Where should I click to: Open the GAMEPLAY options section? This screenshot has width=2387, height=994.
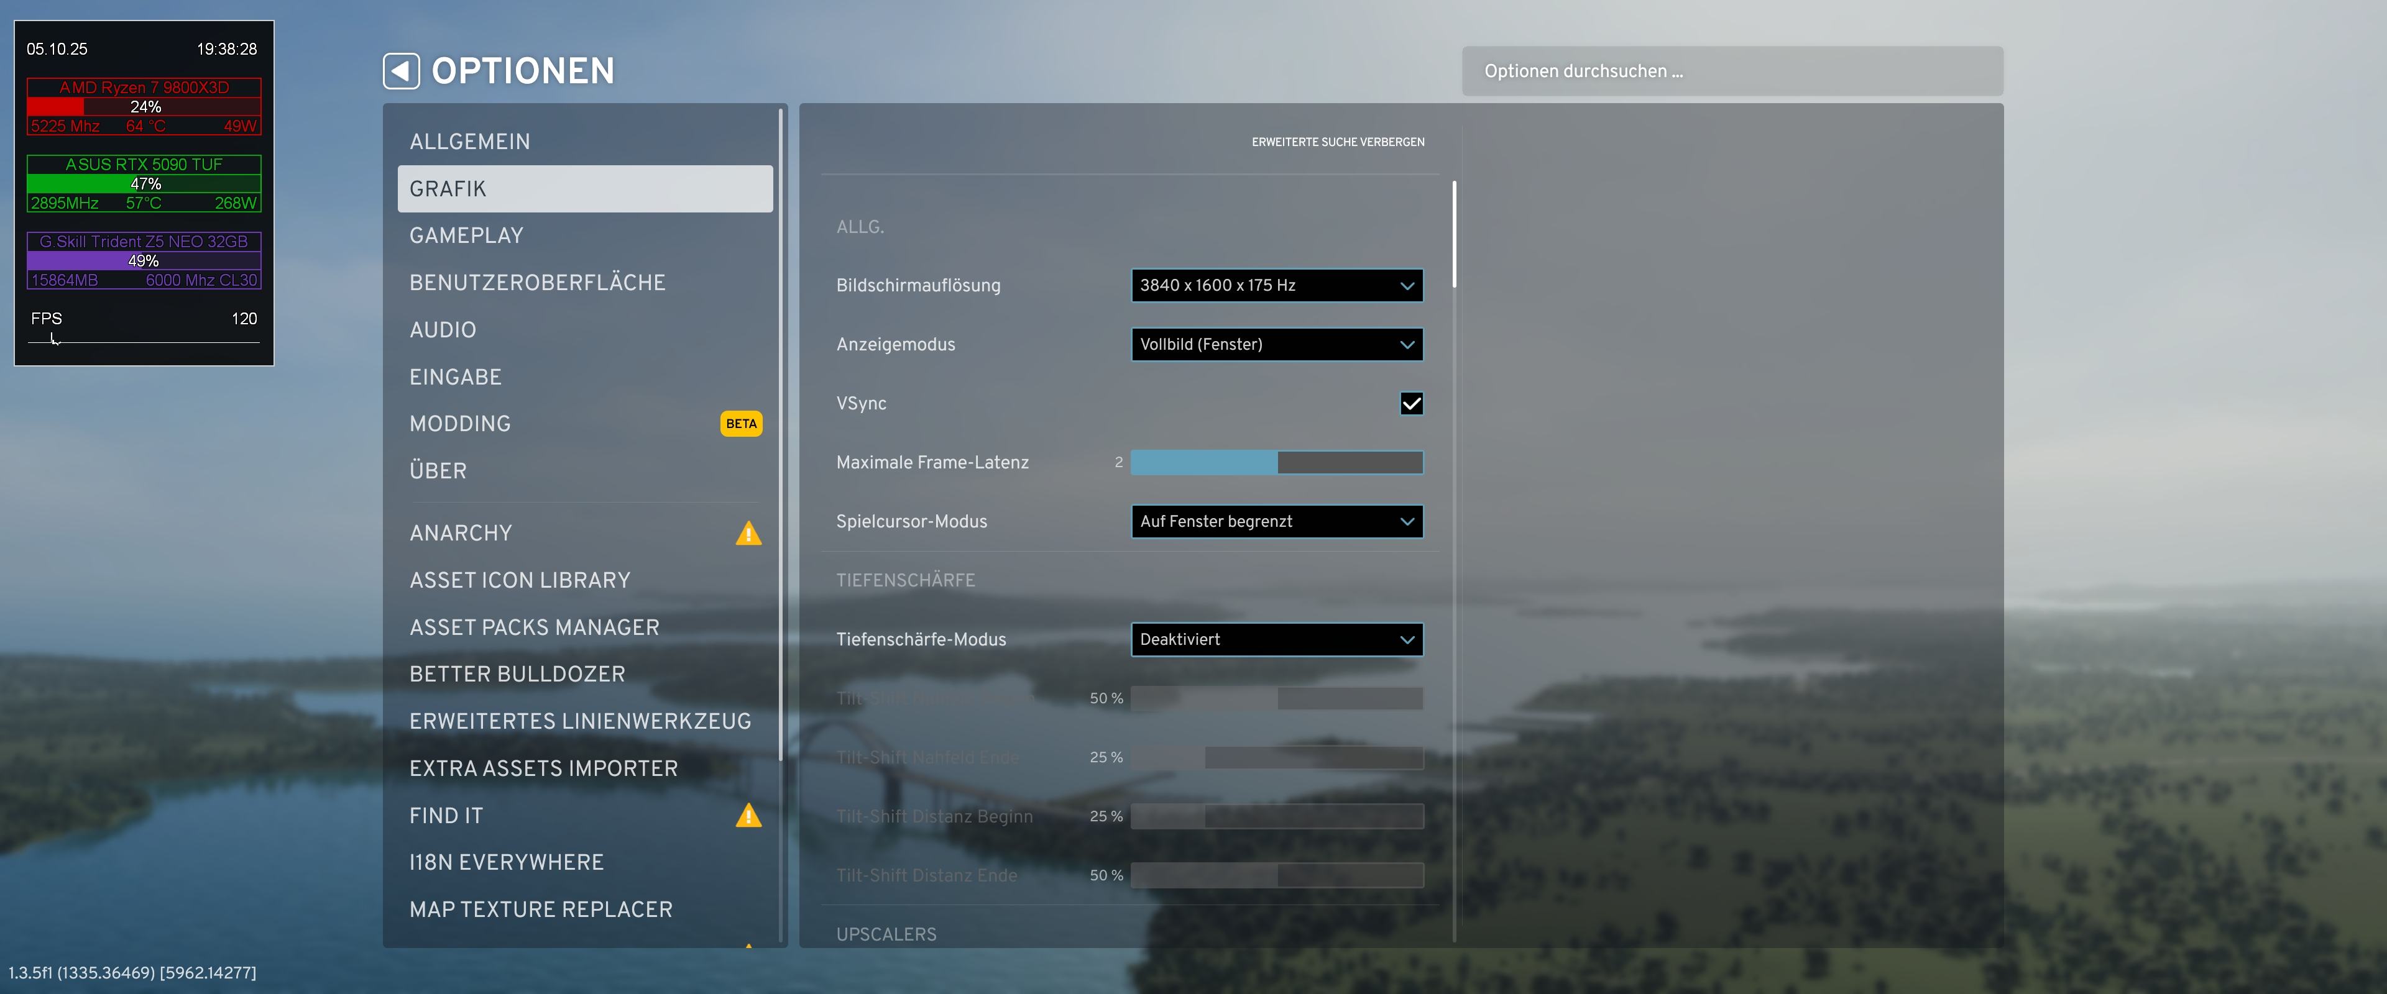pos(466,235)
